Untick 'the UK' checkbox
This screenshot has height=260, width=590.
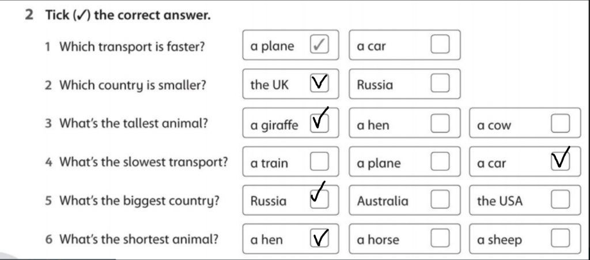pos(319,83)
